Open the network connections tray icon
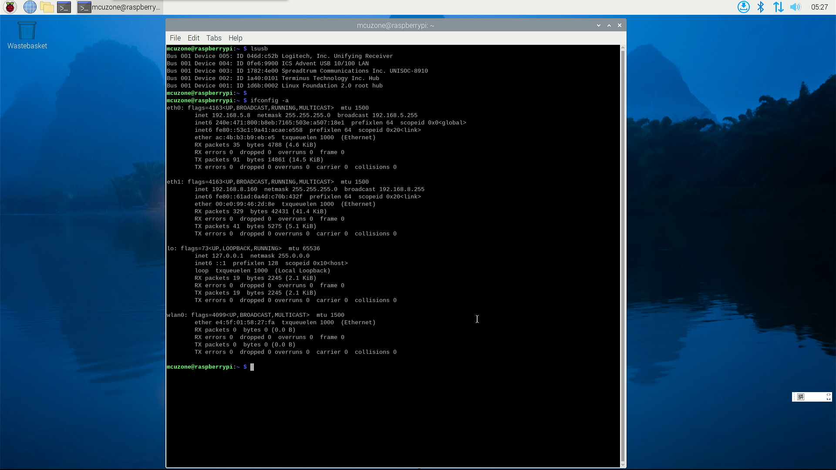This screenshot has height=470, width=836. 778,7
